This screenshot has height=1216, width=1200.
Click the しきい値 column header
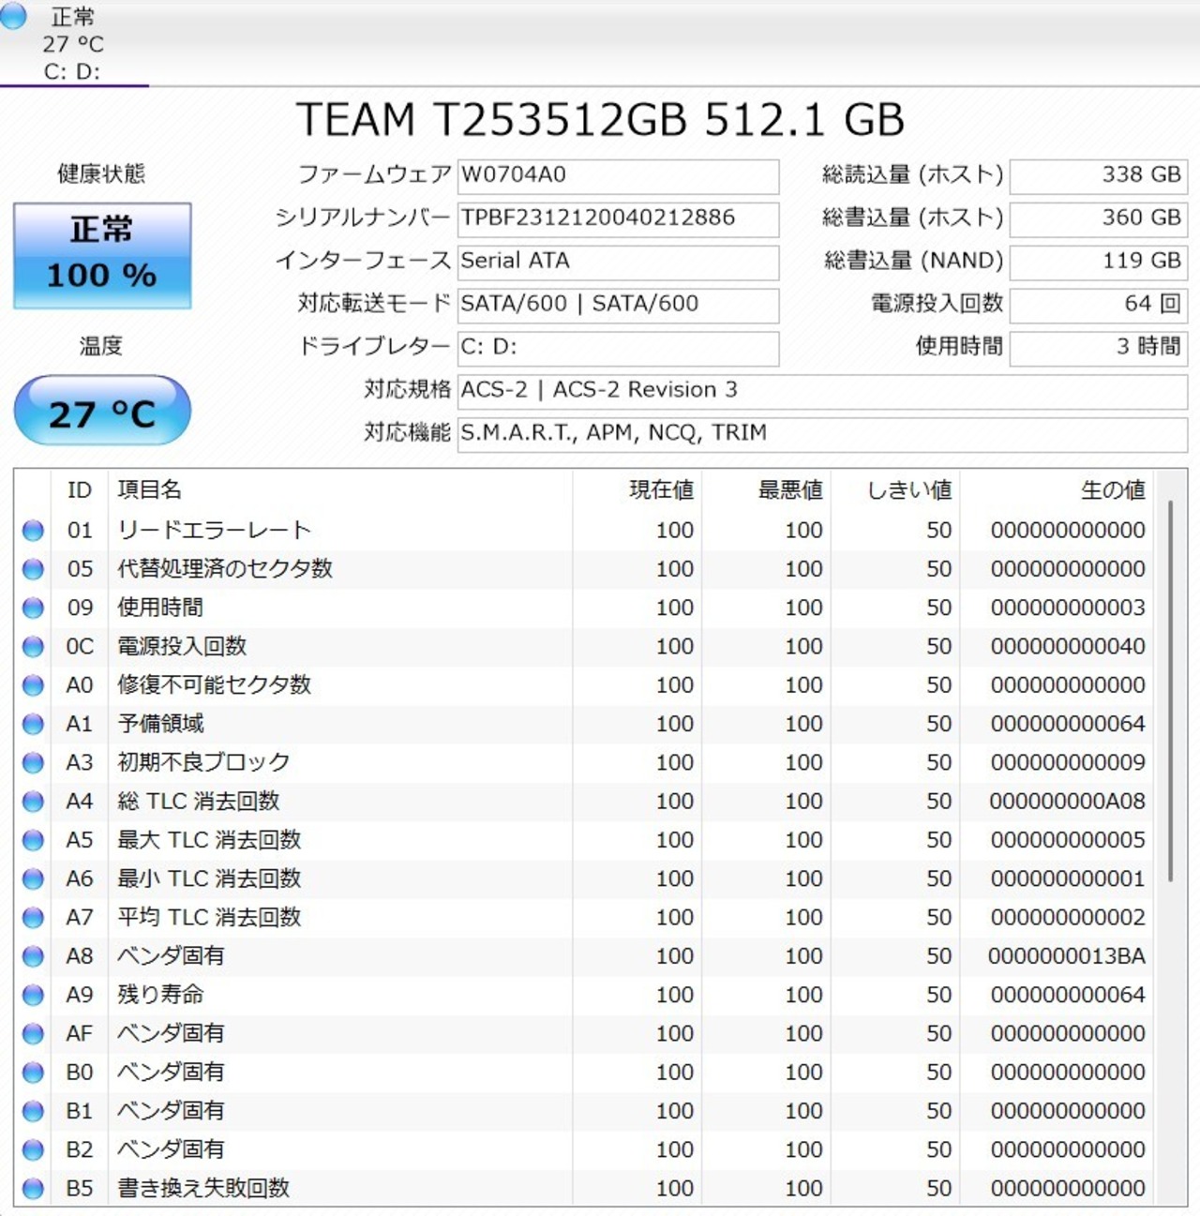908,489
